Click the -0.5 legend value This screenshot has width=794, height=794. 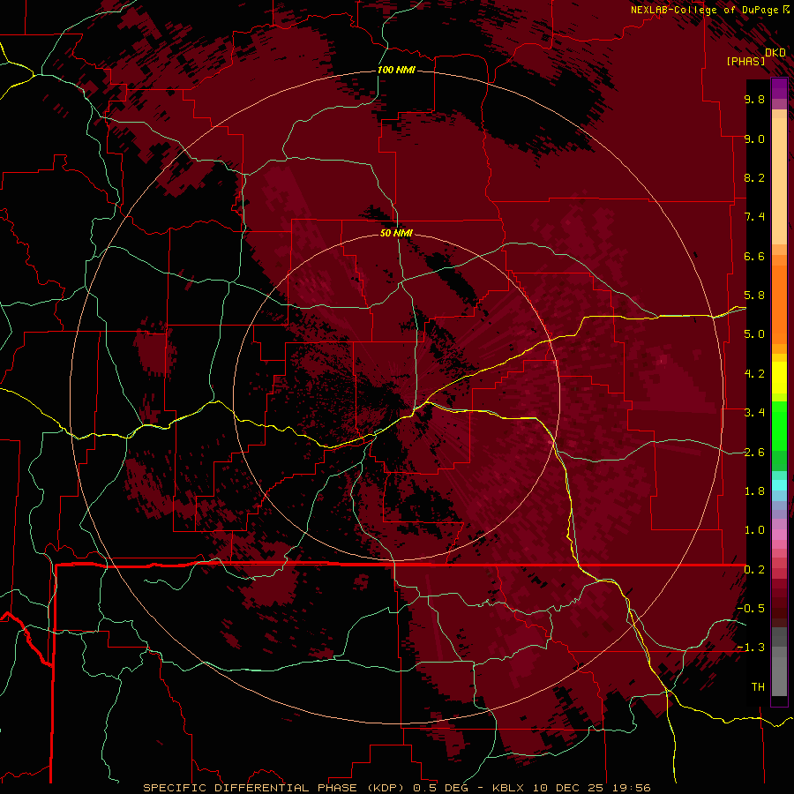[751, 609]
